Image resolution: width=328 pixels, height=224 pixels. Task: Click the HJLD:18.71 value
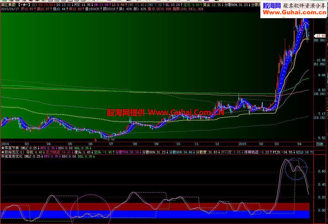304,152
